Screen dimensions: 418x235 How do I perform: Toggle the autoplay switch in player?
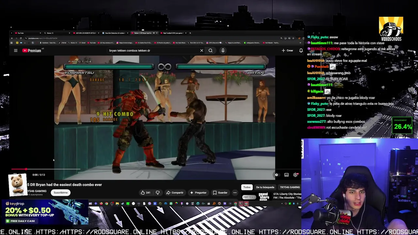(x=276, y=175)
